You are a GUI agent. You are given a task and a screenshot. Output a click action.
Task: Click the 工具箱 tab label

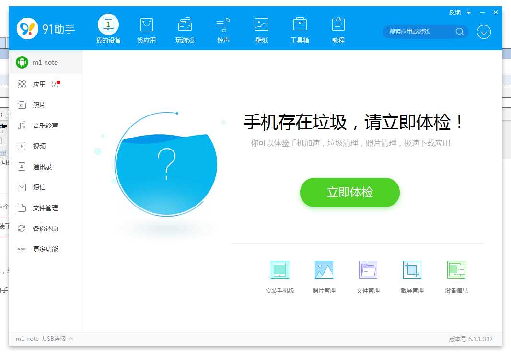pos(300,40)
